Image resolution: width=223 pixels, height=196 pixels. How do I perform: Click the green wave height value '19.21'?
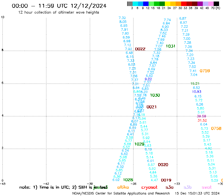pyautogui.click(x=195, y=84)
